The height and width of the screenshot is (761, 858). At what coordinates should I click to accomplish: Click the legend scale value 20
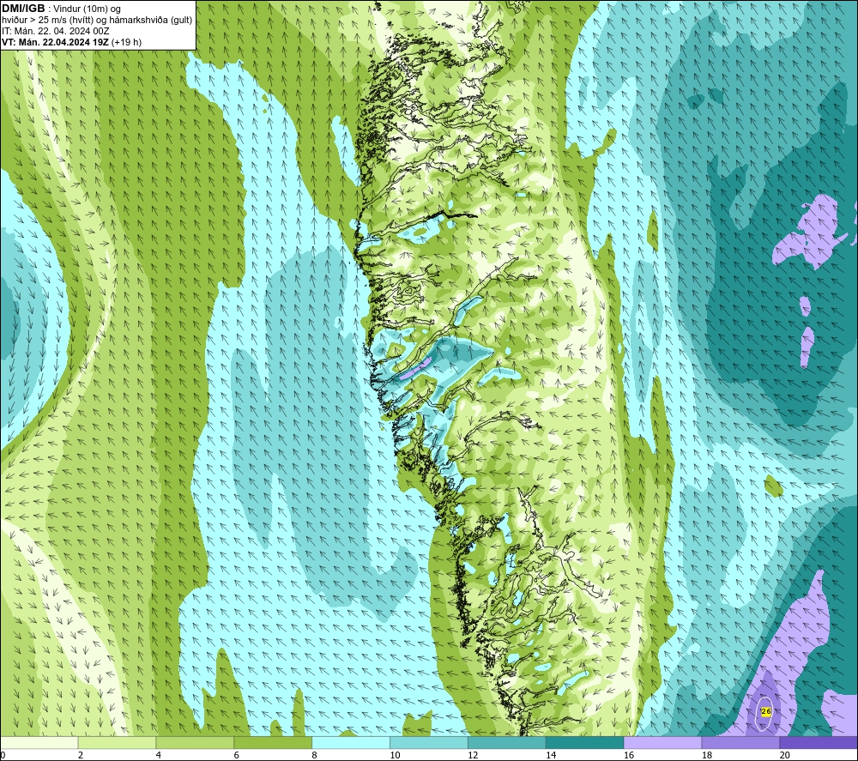[x=785, y=756]
